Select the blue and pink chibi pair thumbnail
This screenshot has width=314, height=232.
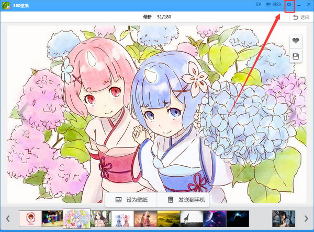coord(122,218)
